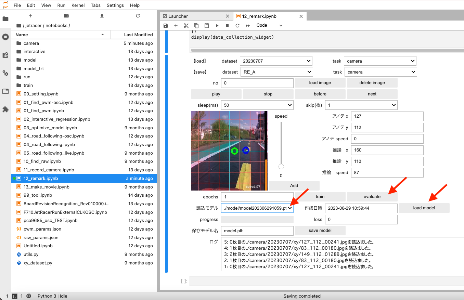Save notebook using the floppy disk icon

tap(166, 26)
